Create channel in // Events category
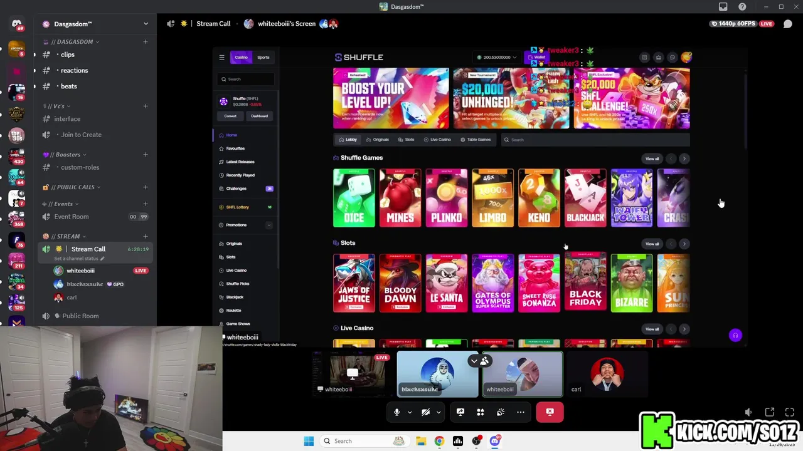 tap(146, 204)
